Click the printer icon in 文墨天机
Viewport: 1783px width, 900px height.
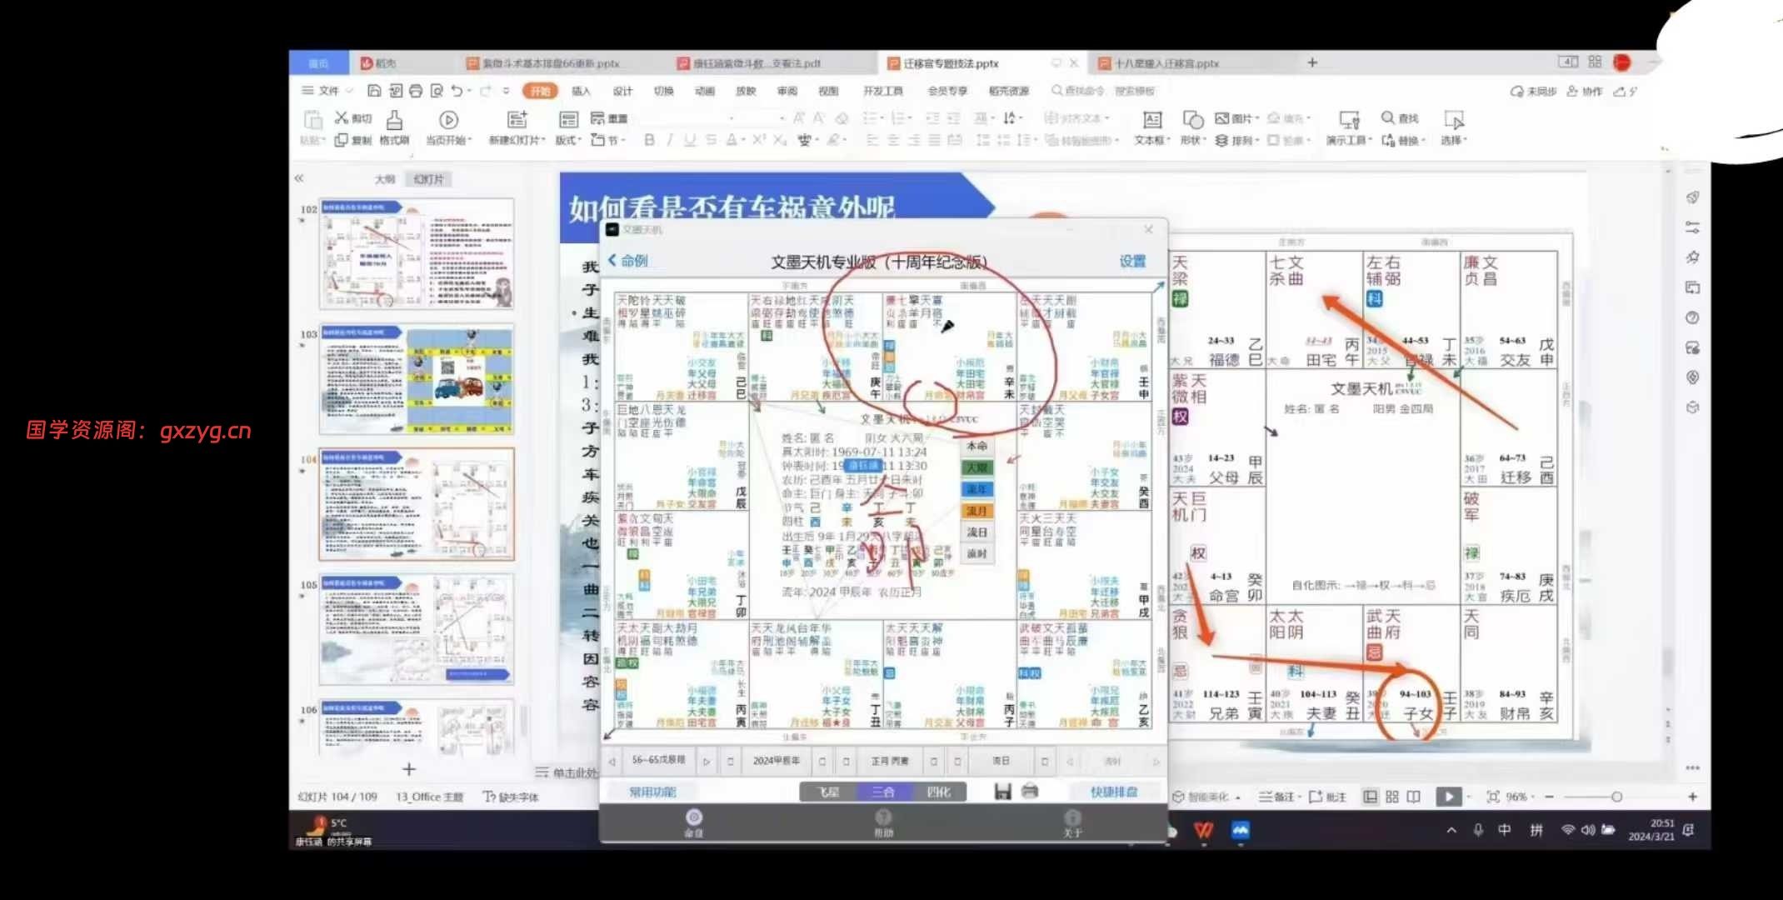[x=1030, y=791]
